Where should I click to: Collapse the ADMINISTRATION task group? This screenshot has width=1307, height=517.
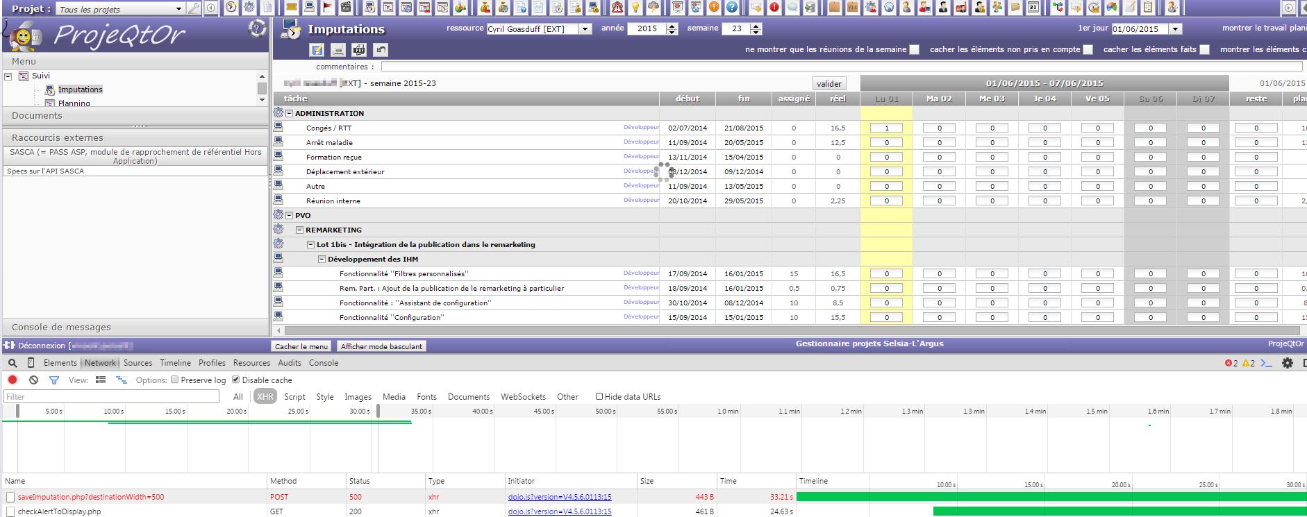pos(290,114)
